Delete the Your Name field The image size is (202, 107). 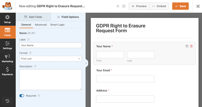191,46
